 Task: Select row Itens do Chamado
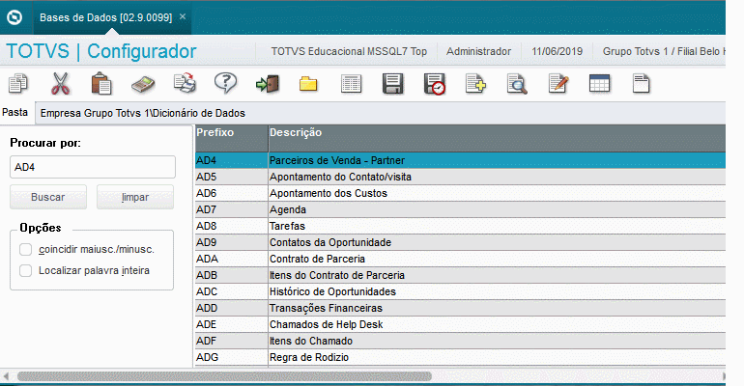[460, 341]
